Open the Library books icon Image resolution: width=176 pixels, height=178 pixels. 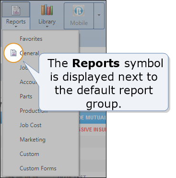tap(47, 10)
